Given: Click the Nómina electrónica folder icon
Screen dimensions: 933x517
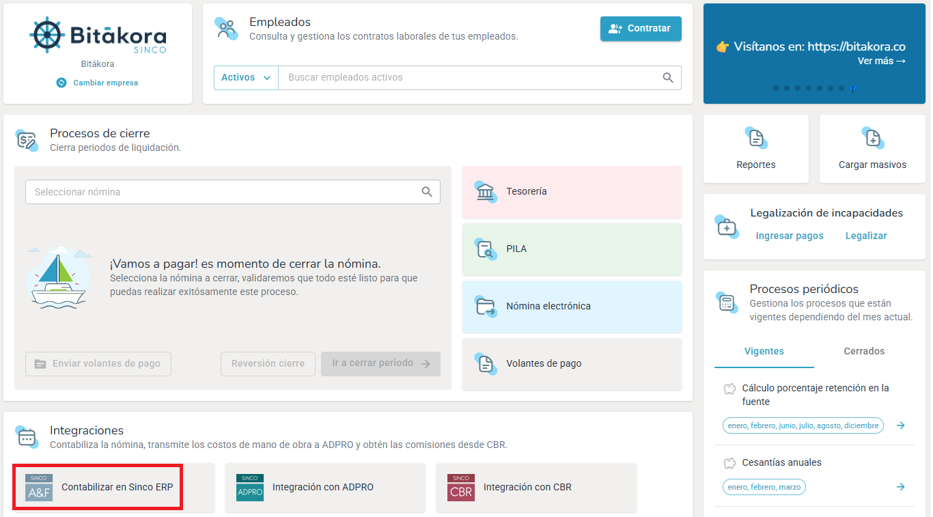Looking at the screenshot, I should point(486,307).
